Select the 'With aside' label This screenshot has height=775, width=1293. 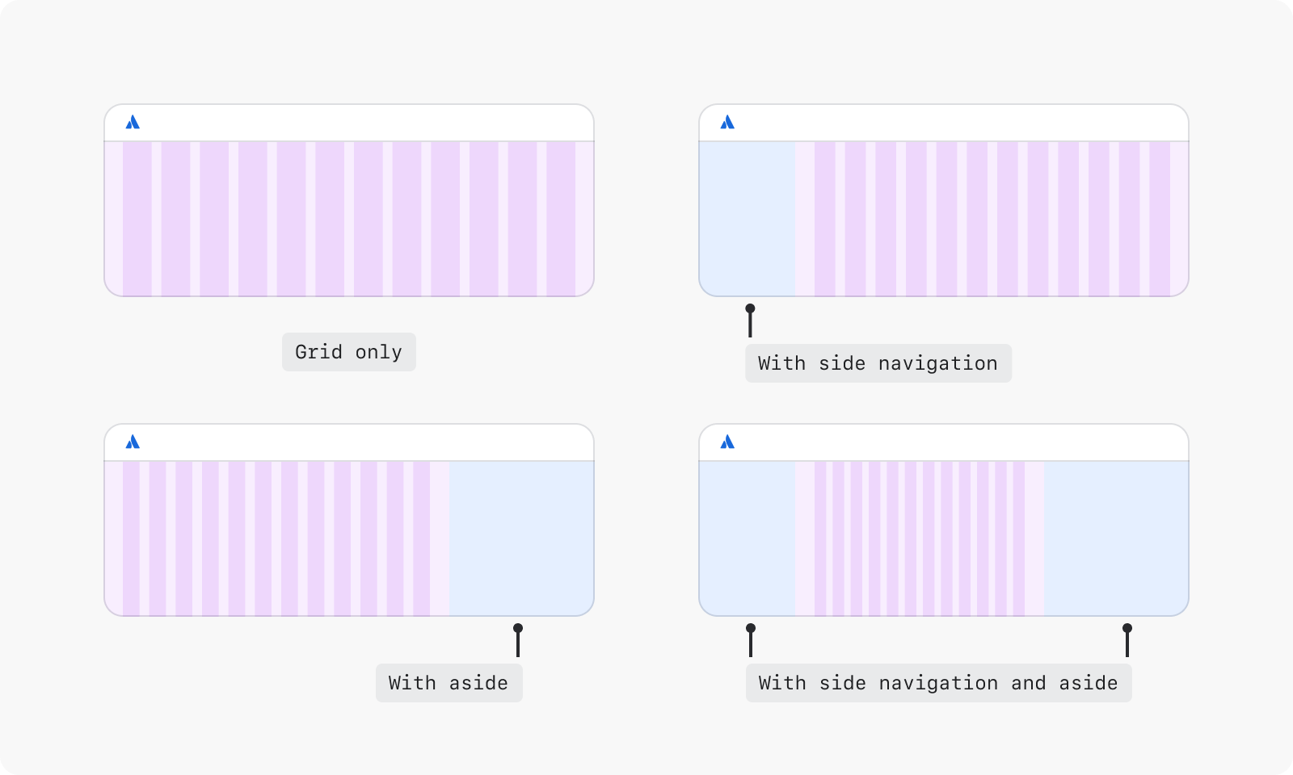pyautogui.click(x=449, y=683)
